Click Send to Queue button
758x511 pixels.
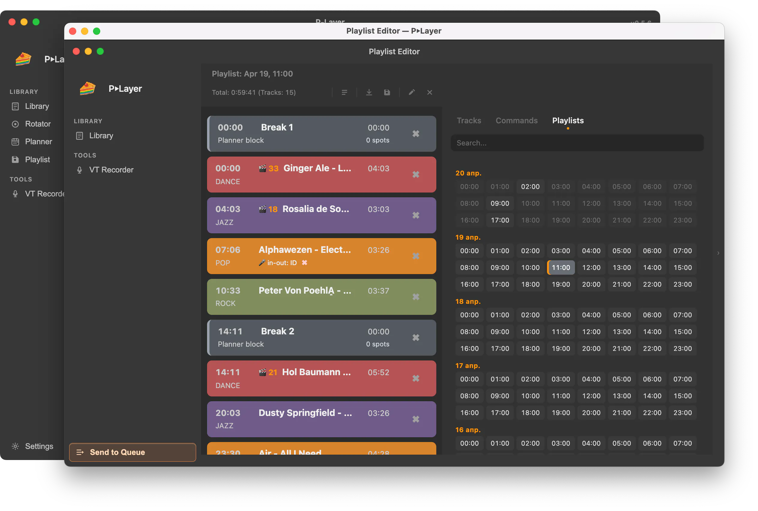(x=132, y=452)
